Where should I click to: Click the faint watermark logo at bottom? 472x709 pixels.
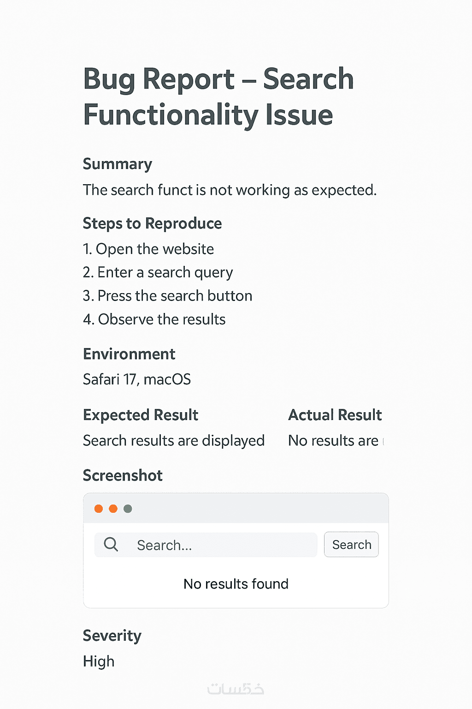236,689
